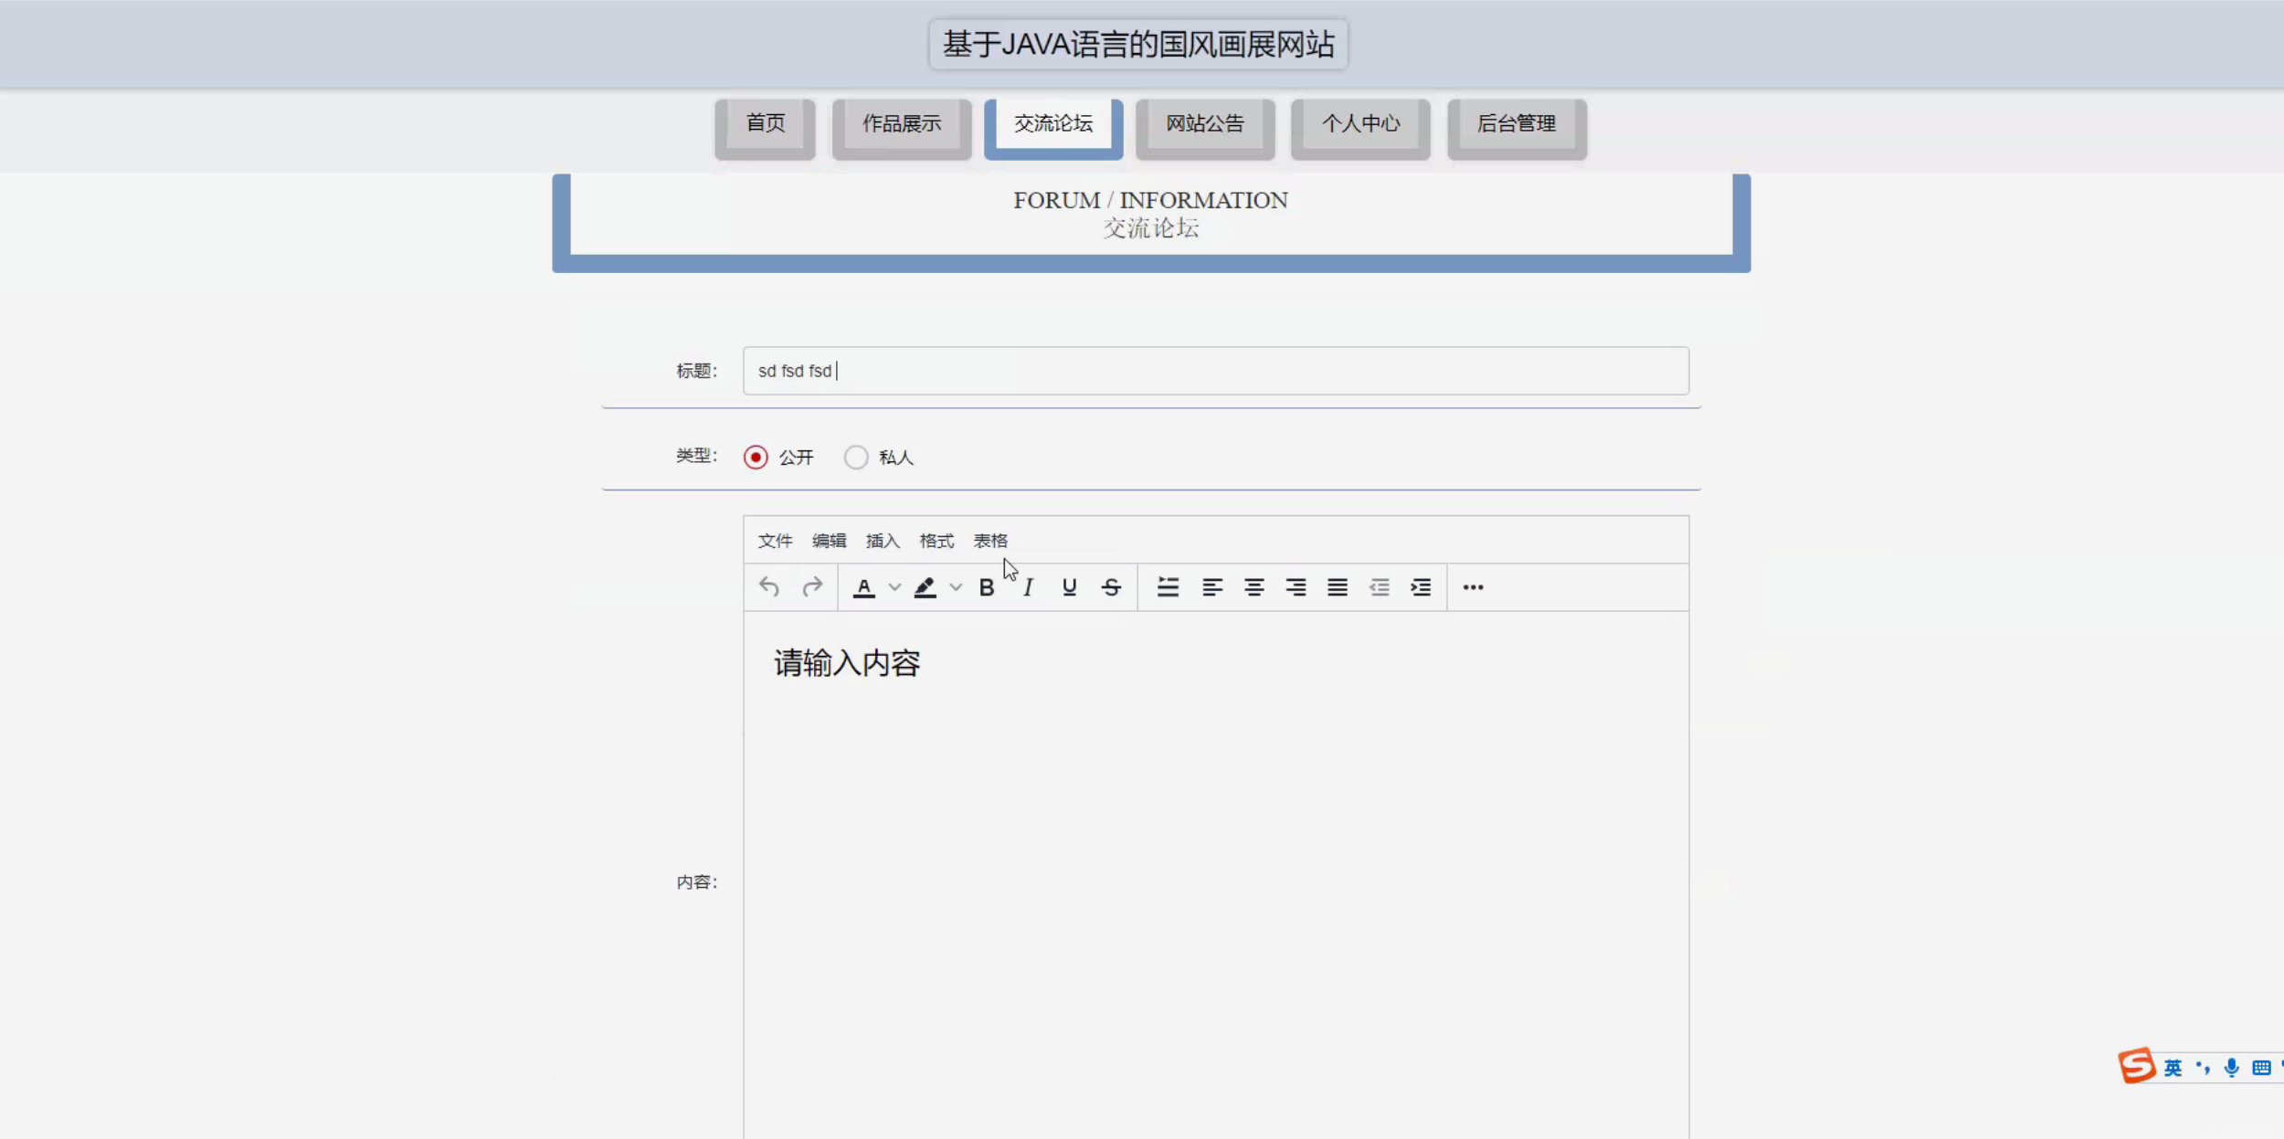The width and height of the screenshot is (2284, 1139).
Task: Select the 公开 radio option
Action: [756, 457]
